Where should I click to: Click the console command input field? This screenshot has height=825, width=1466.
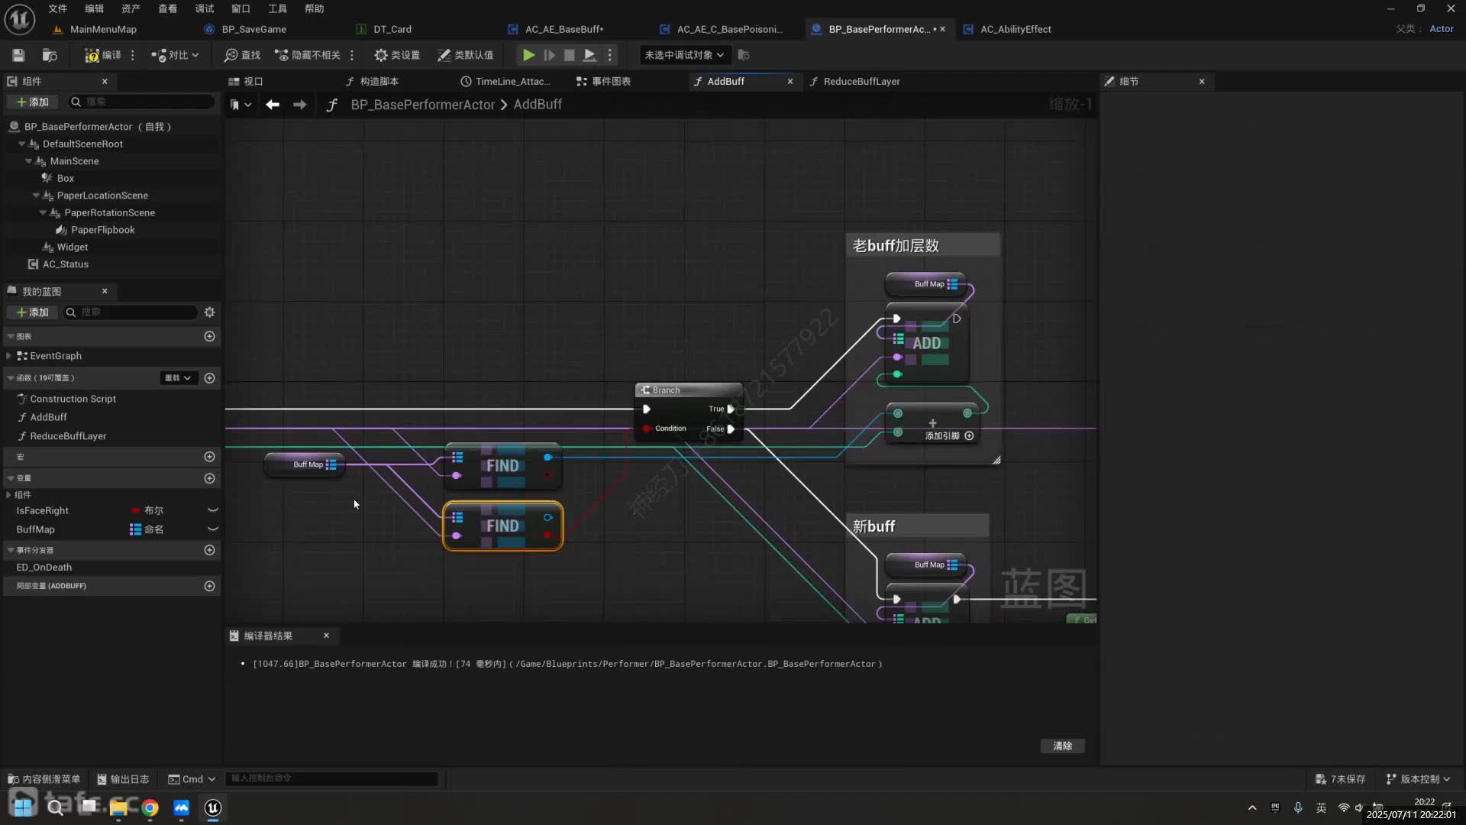pyautogui.click(x=331, y=778)
